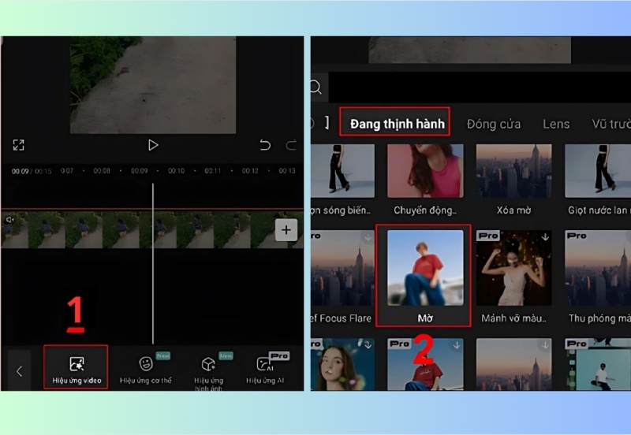Switch to the Đóng cửa tab
The height and width of the screenshot is (435, 631).
coord(493,124)
